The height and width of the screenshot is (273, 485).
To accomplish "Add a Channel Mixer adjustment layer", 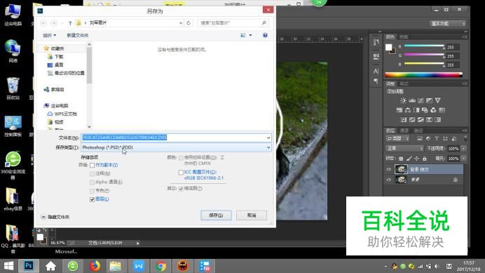I will click(433, 110).
